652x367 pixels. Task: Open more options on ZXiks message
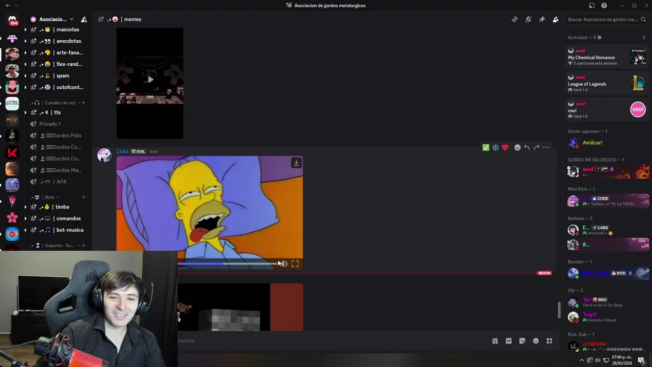click(x=546, y=147)
